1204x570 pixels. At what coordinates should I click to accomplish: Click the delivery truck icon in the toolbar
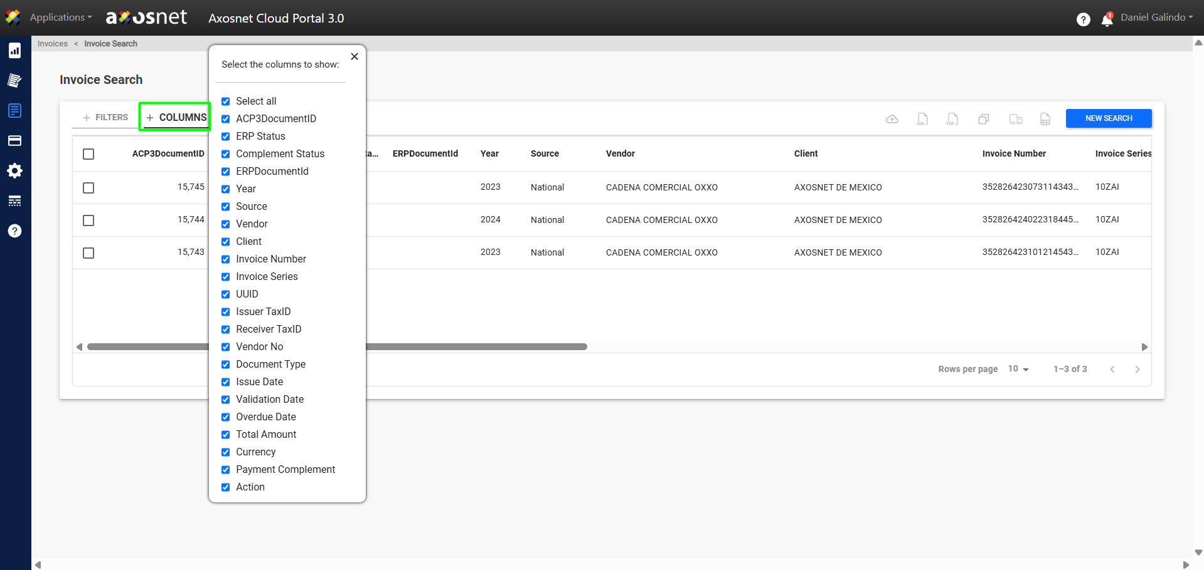click(1016, 119)
